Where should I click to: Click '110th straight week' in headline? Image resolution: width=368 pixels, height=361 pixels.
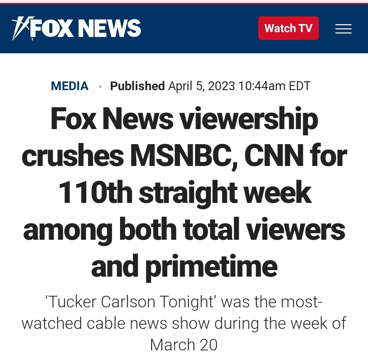(185, 193)
